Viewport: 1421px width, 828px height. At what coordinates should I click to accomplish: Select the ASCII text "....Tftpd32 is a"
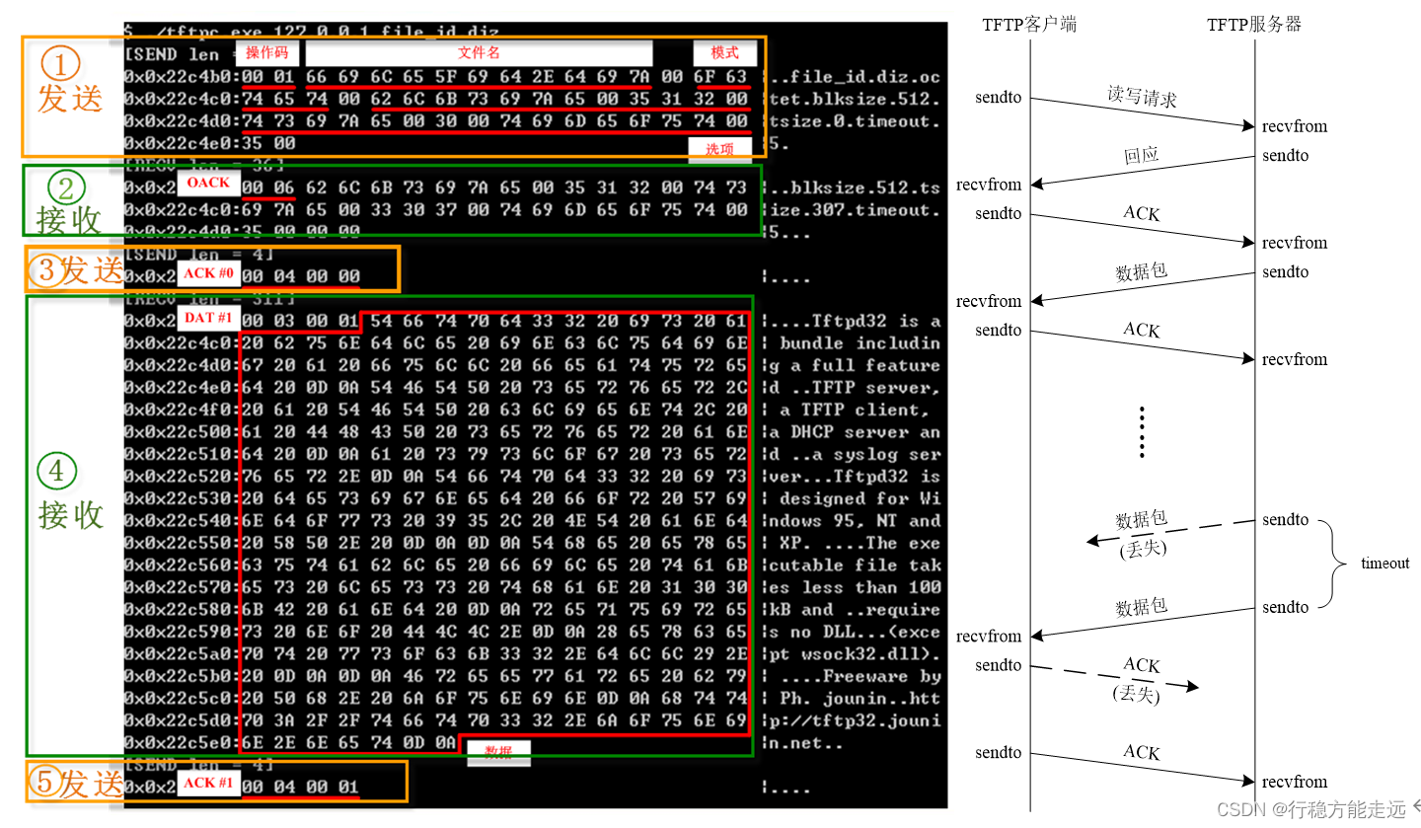[x=857, y=321]
